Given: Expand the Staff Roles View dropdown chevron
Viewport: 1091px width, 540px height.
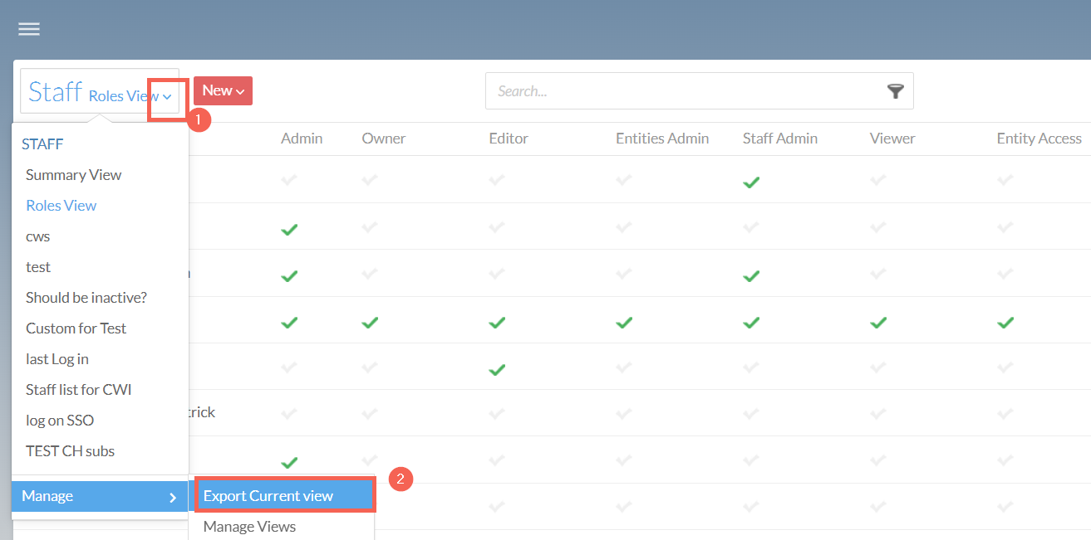Looking at the screenshot, I should (167, 97).
